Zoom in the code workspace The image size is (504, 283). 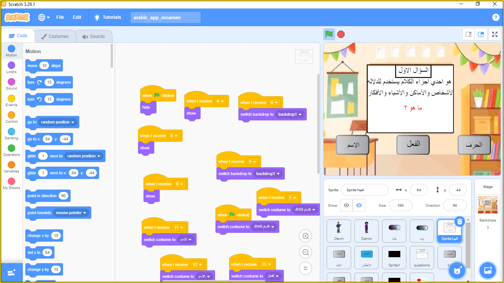(x=305, y=236)
